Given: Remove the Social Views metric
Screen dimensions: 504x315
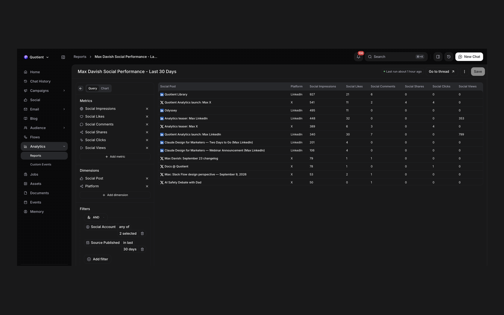Looking at the screenshot, I should pos(147,148).
